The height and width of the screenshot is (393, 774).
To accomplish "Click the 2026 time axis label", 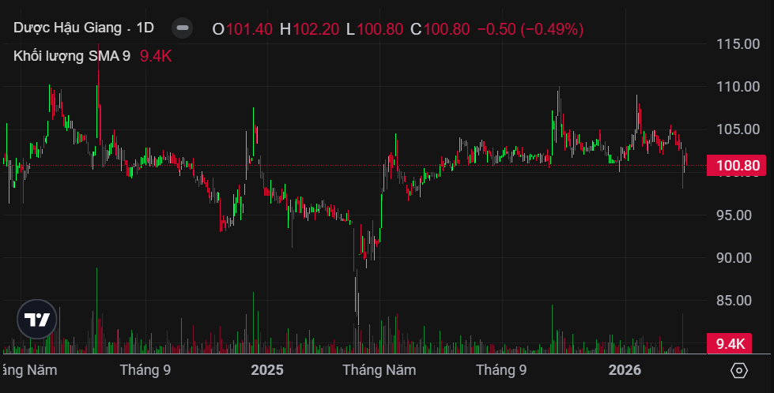I will point(625,369).
